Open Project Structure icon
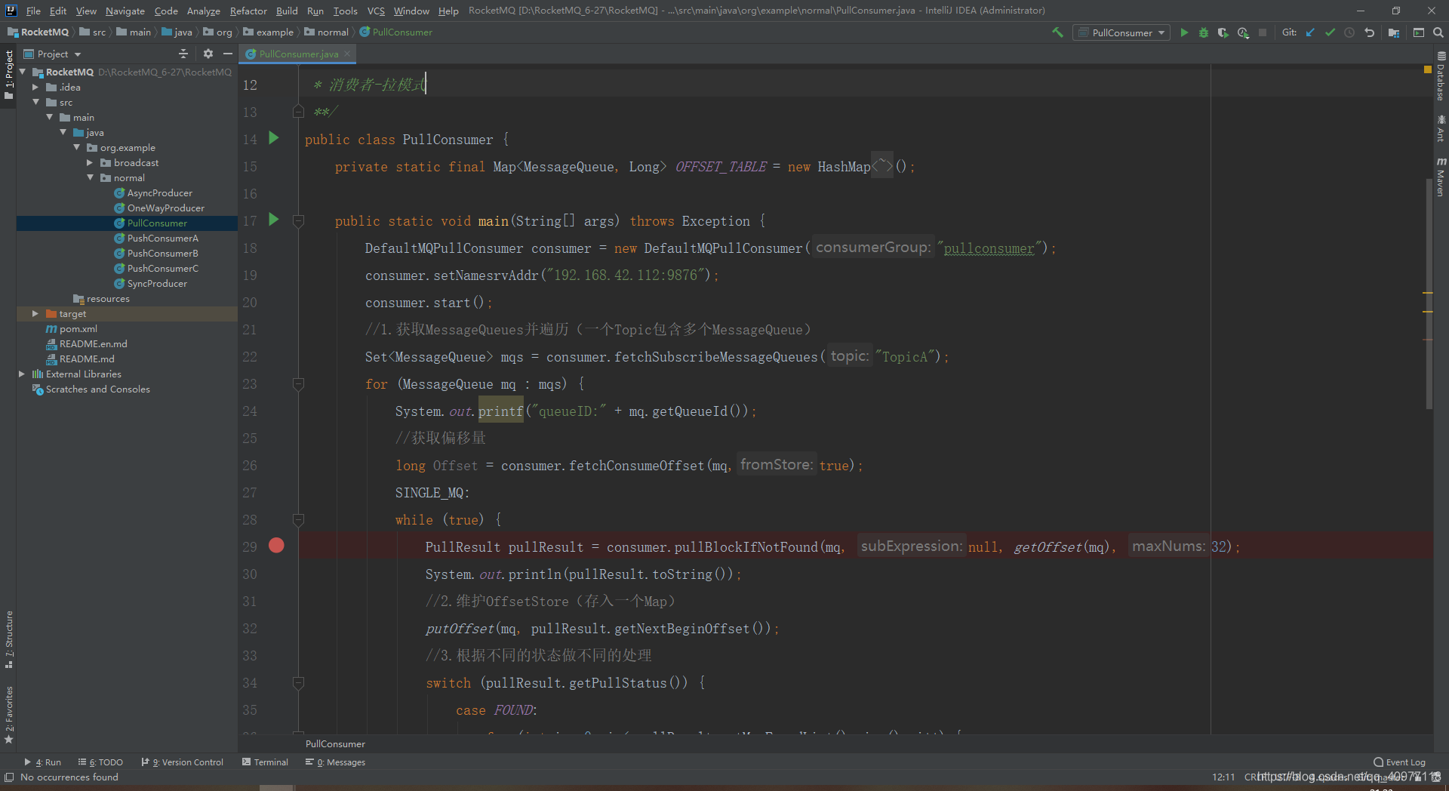1449x791 pixels. (x=1394, y=32)
